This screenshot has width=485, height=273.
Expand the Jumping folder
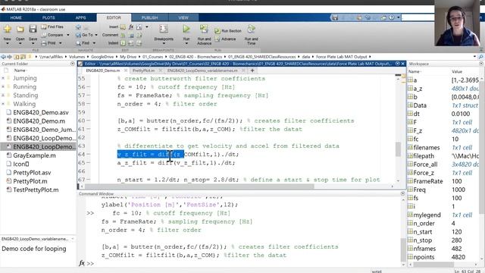point(3,78)
